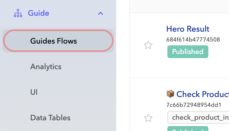Open the Hero Result flow title
This screenshot has width=229, height=131.
click(x=188, y=29)
